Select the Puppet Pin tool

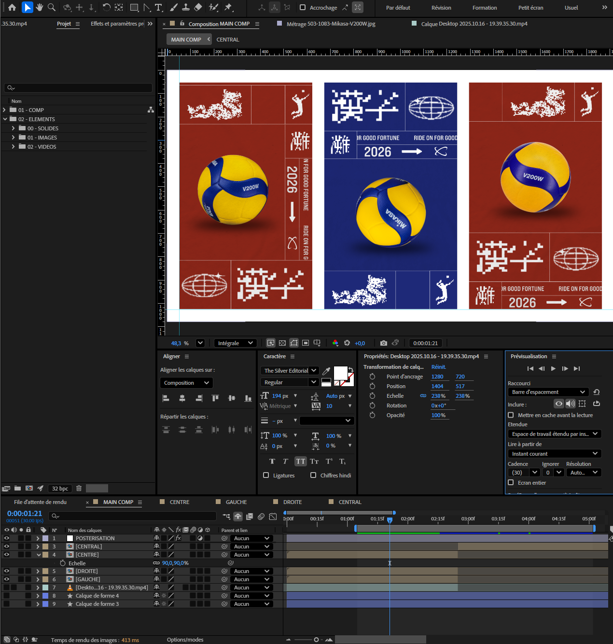(228, 7)
